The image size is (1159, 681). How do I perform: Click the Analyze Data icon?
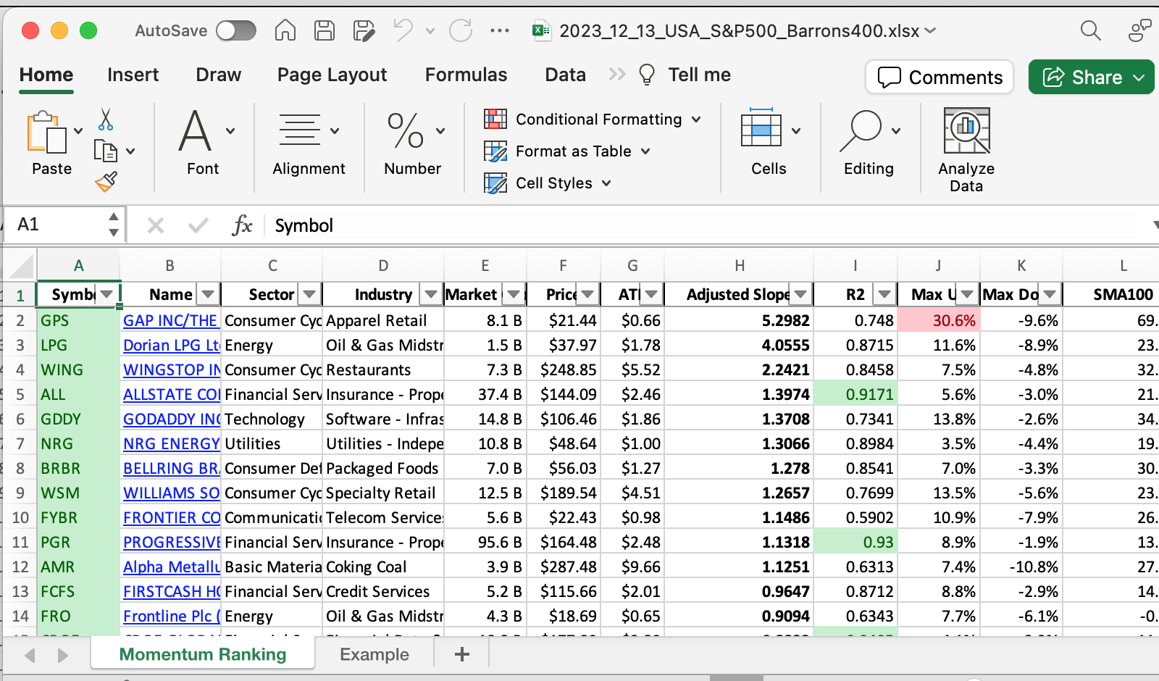coord(966,132)
